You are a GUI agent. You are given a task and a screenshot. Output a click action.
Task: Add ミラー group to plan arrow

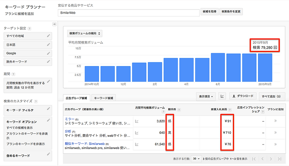click(275, 121)
